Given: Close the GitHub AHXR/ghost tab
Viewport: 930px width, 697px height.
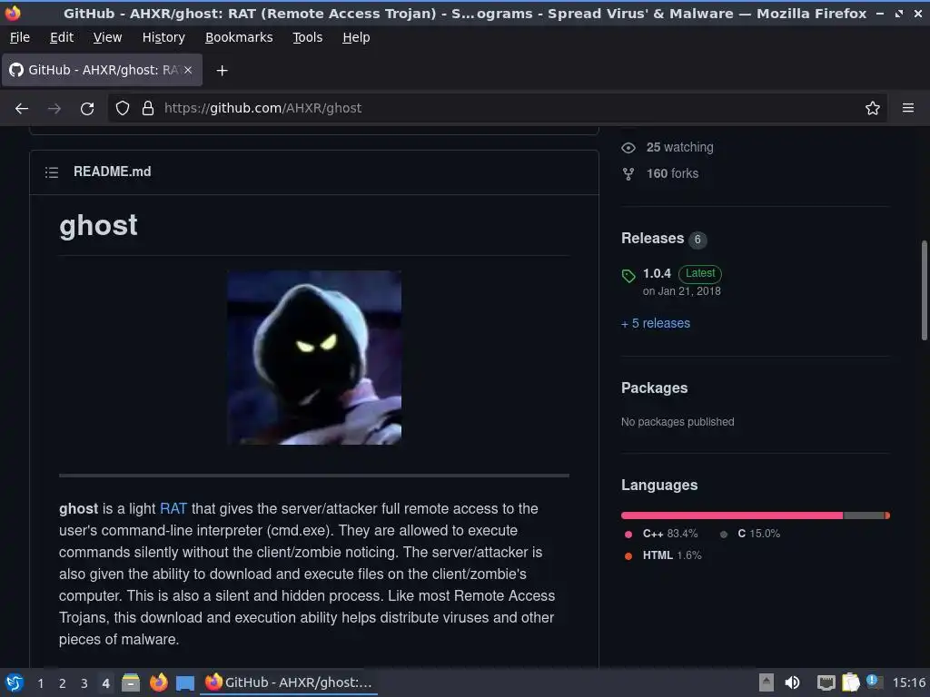Looking at the screenshot, I should point(188,70).
